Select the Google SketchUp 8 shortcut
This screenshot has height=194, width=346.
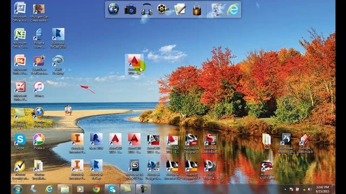[x=305, y=143]
